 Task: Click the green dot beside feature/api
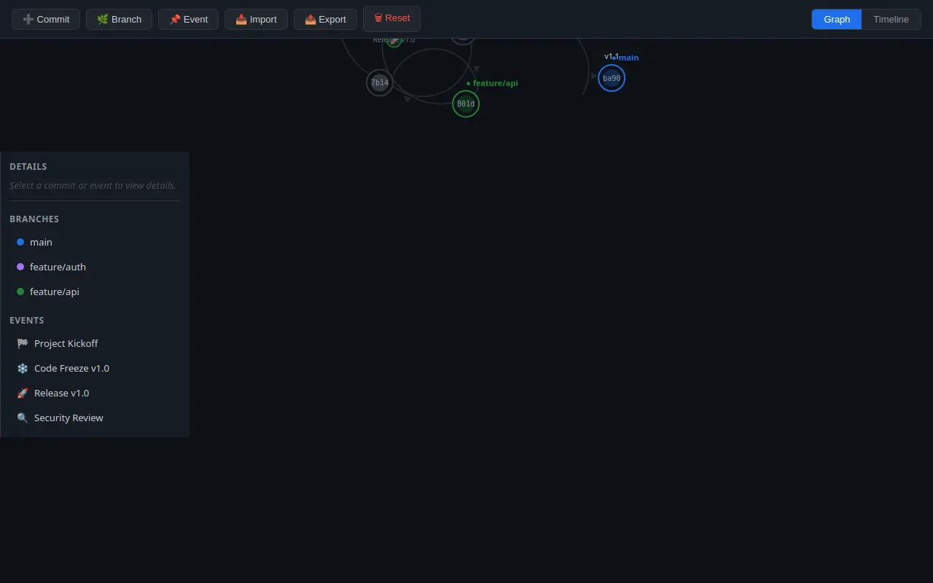20,291
